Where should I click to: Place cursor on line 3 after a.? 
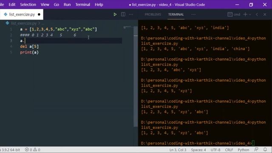(25, 41)
